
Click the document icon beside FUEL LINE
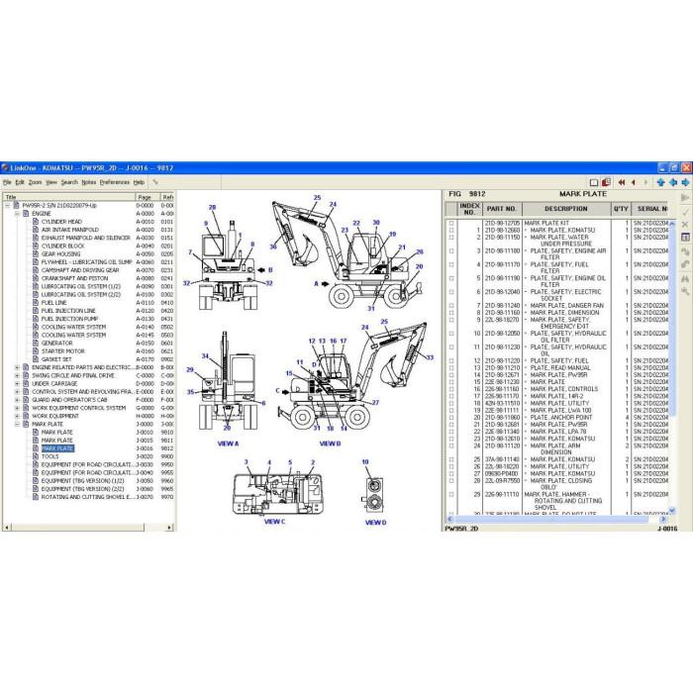point(36,302)
